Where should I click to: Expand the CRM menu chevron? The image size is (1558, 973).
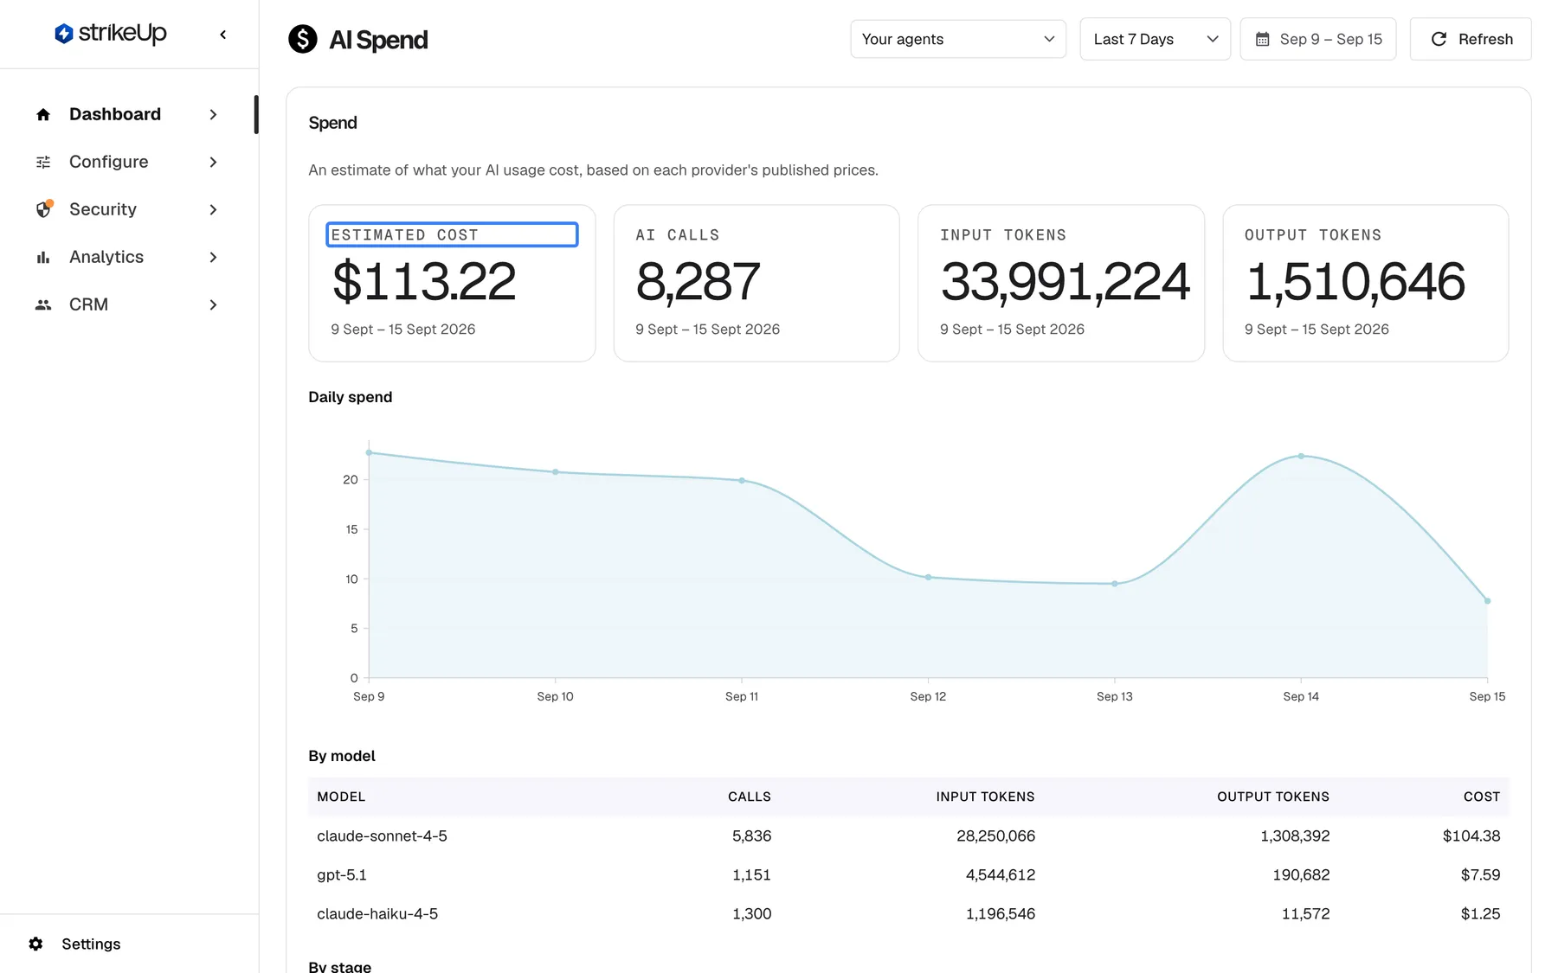[x=213, y=304]
